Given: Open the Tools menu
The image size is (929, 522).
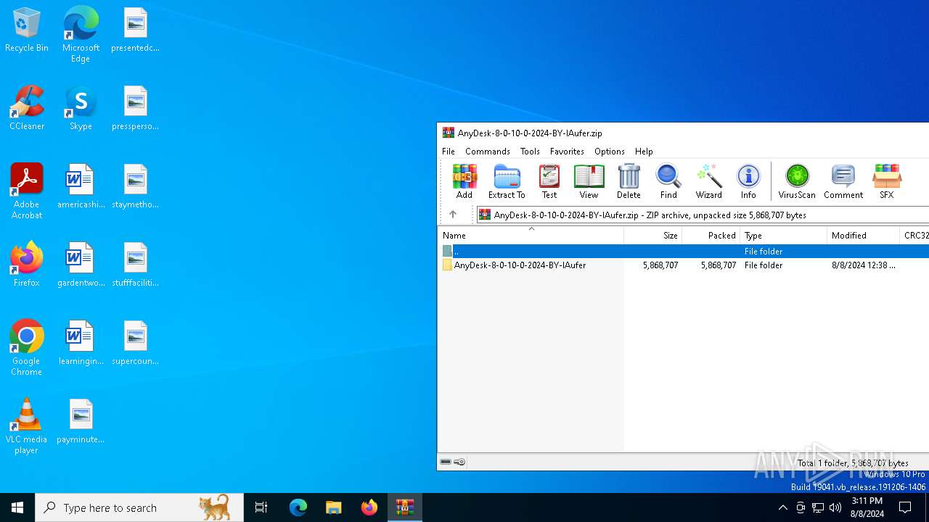Looking at the screenshot, I should (x=530, y=152).
